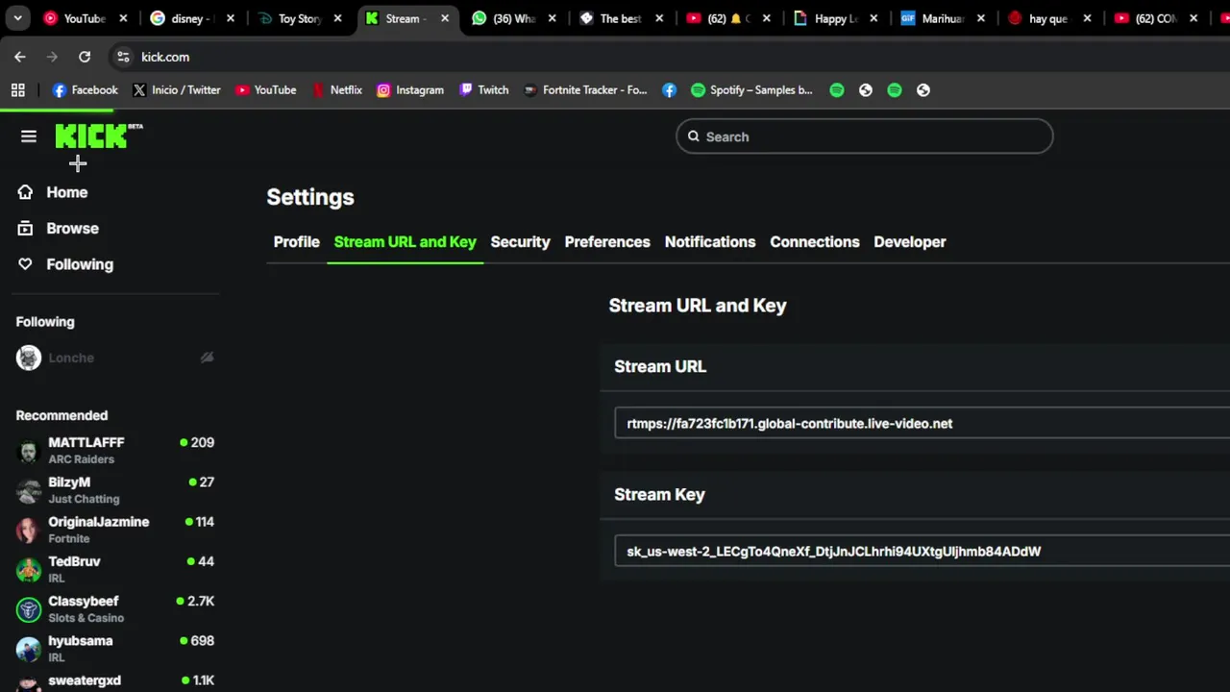Screen dimensions: 1230x692
Task: Open Home from the sidebar
Action: pyautogui.click(x=66, y=192)
